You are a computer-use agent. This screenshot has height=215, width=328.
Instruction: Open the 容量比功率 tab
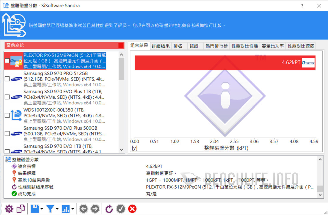(273, 46)
